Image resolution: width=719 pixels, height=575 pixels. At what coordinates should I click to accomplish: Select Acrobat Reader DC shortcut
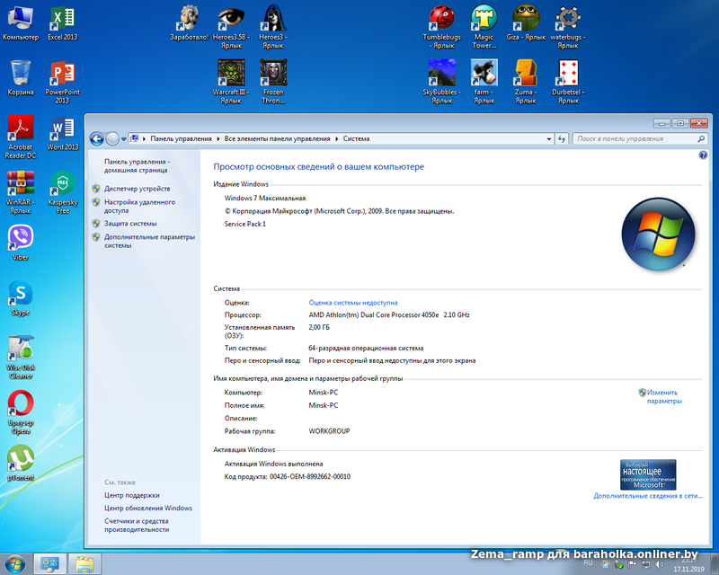pyautogui.click(x=21, y=137)
